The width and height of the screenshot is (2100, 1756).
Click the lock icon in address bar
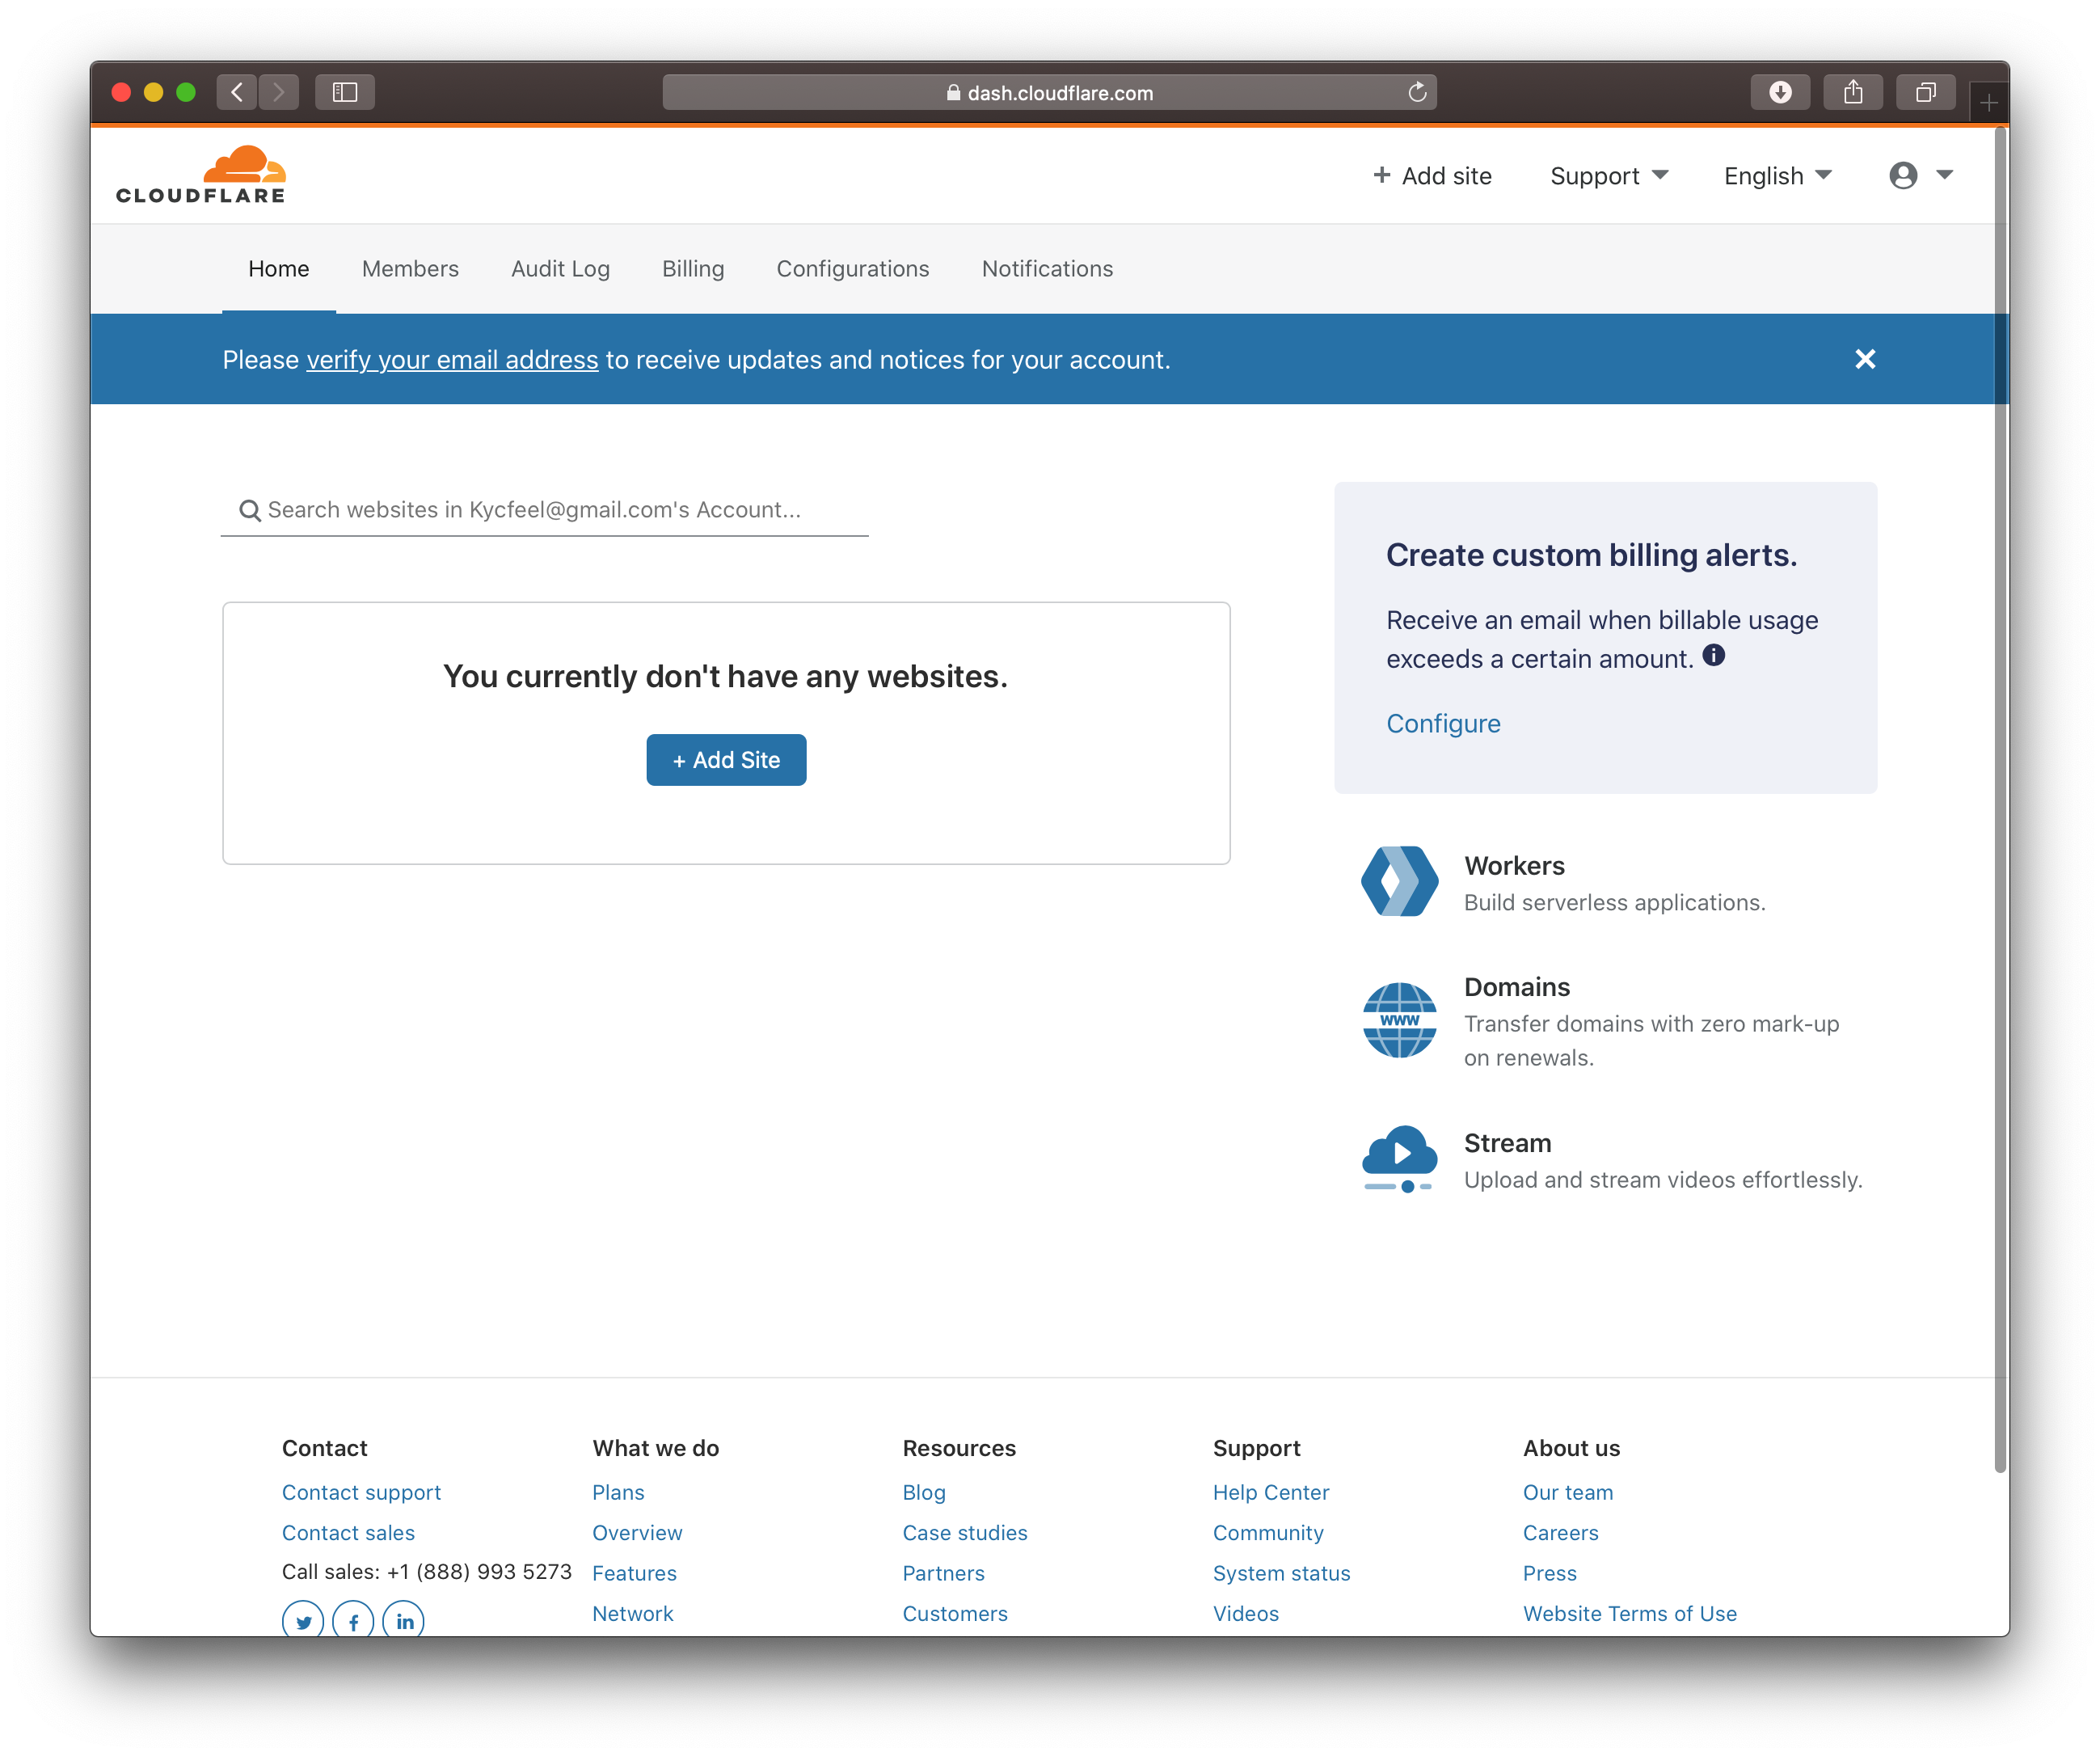tap(953, 92)
